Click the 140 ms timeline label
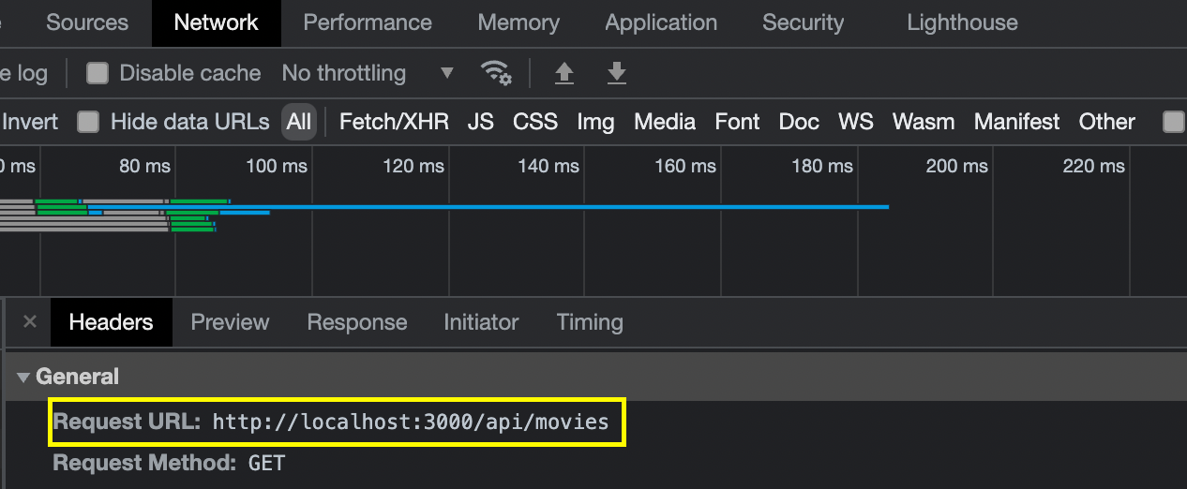1187x489 pixels. [548, 167]
